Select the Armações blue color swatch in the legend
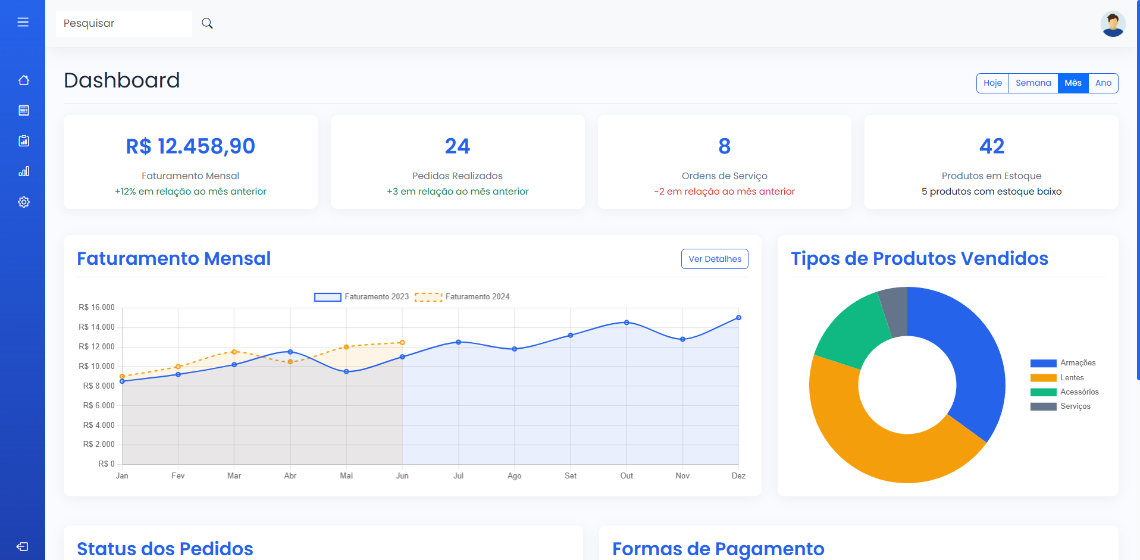The image size is (1140, 560). pyautogui.click(x=1042, y=362)
